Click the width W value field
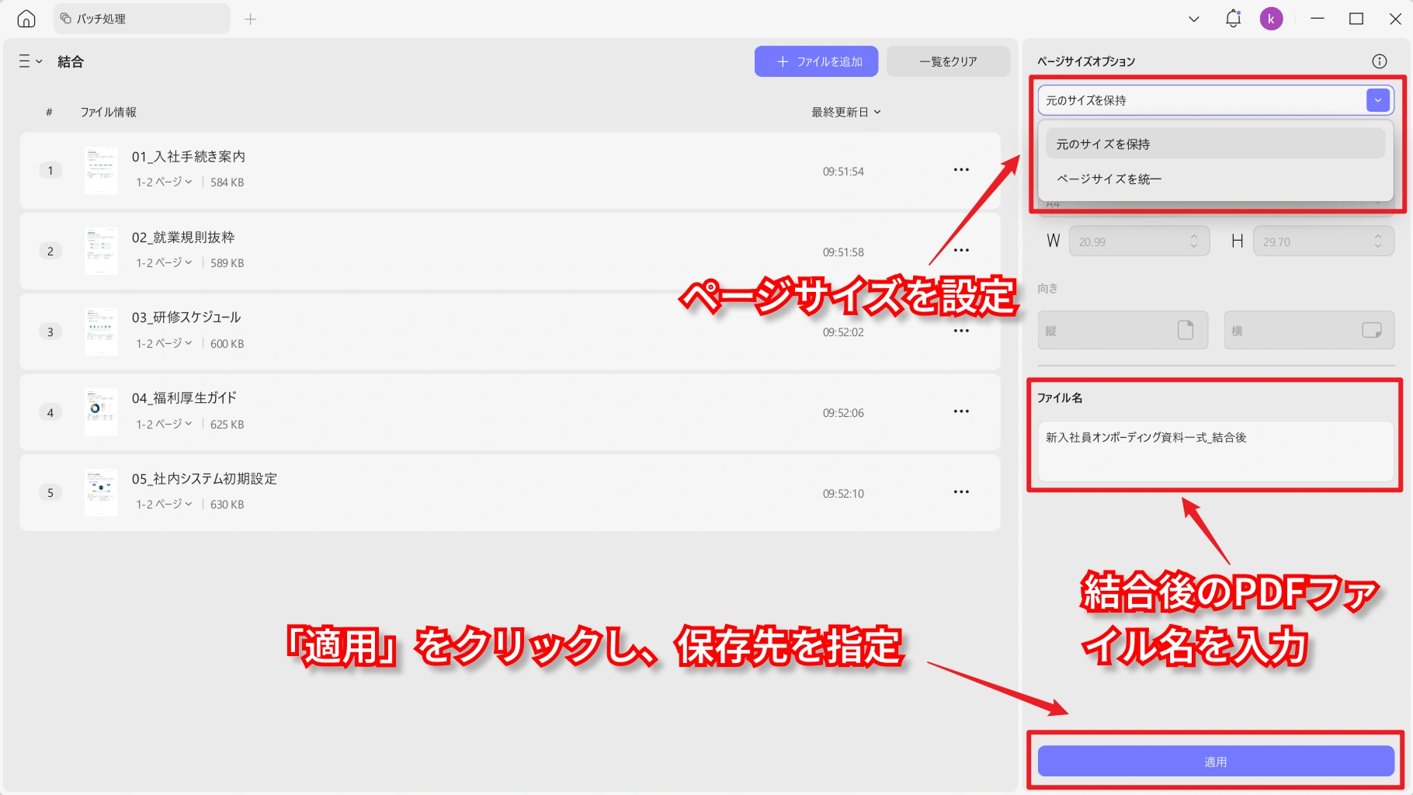The image size is (1413, 795). click(x=1139, y=241)
